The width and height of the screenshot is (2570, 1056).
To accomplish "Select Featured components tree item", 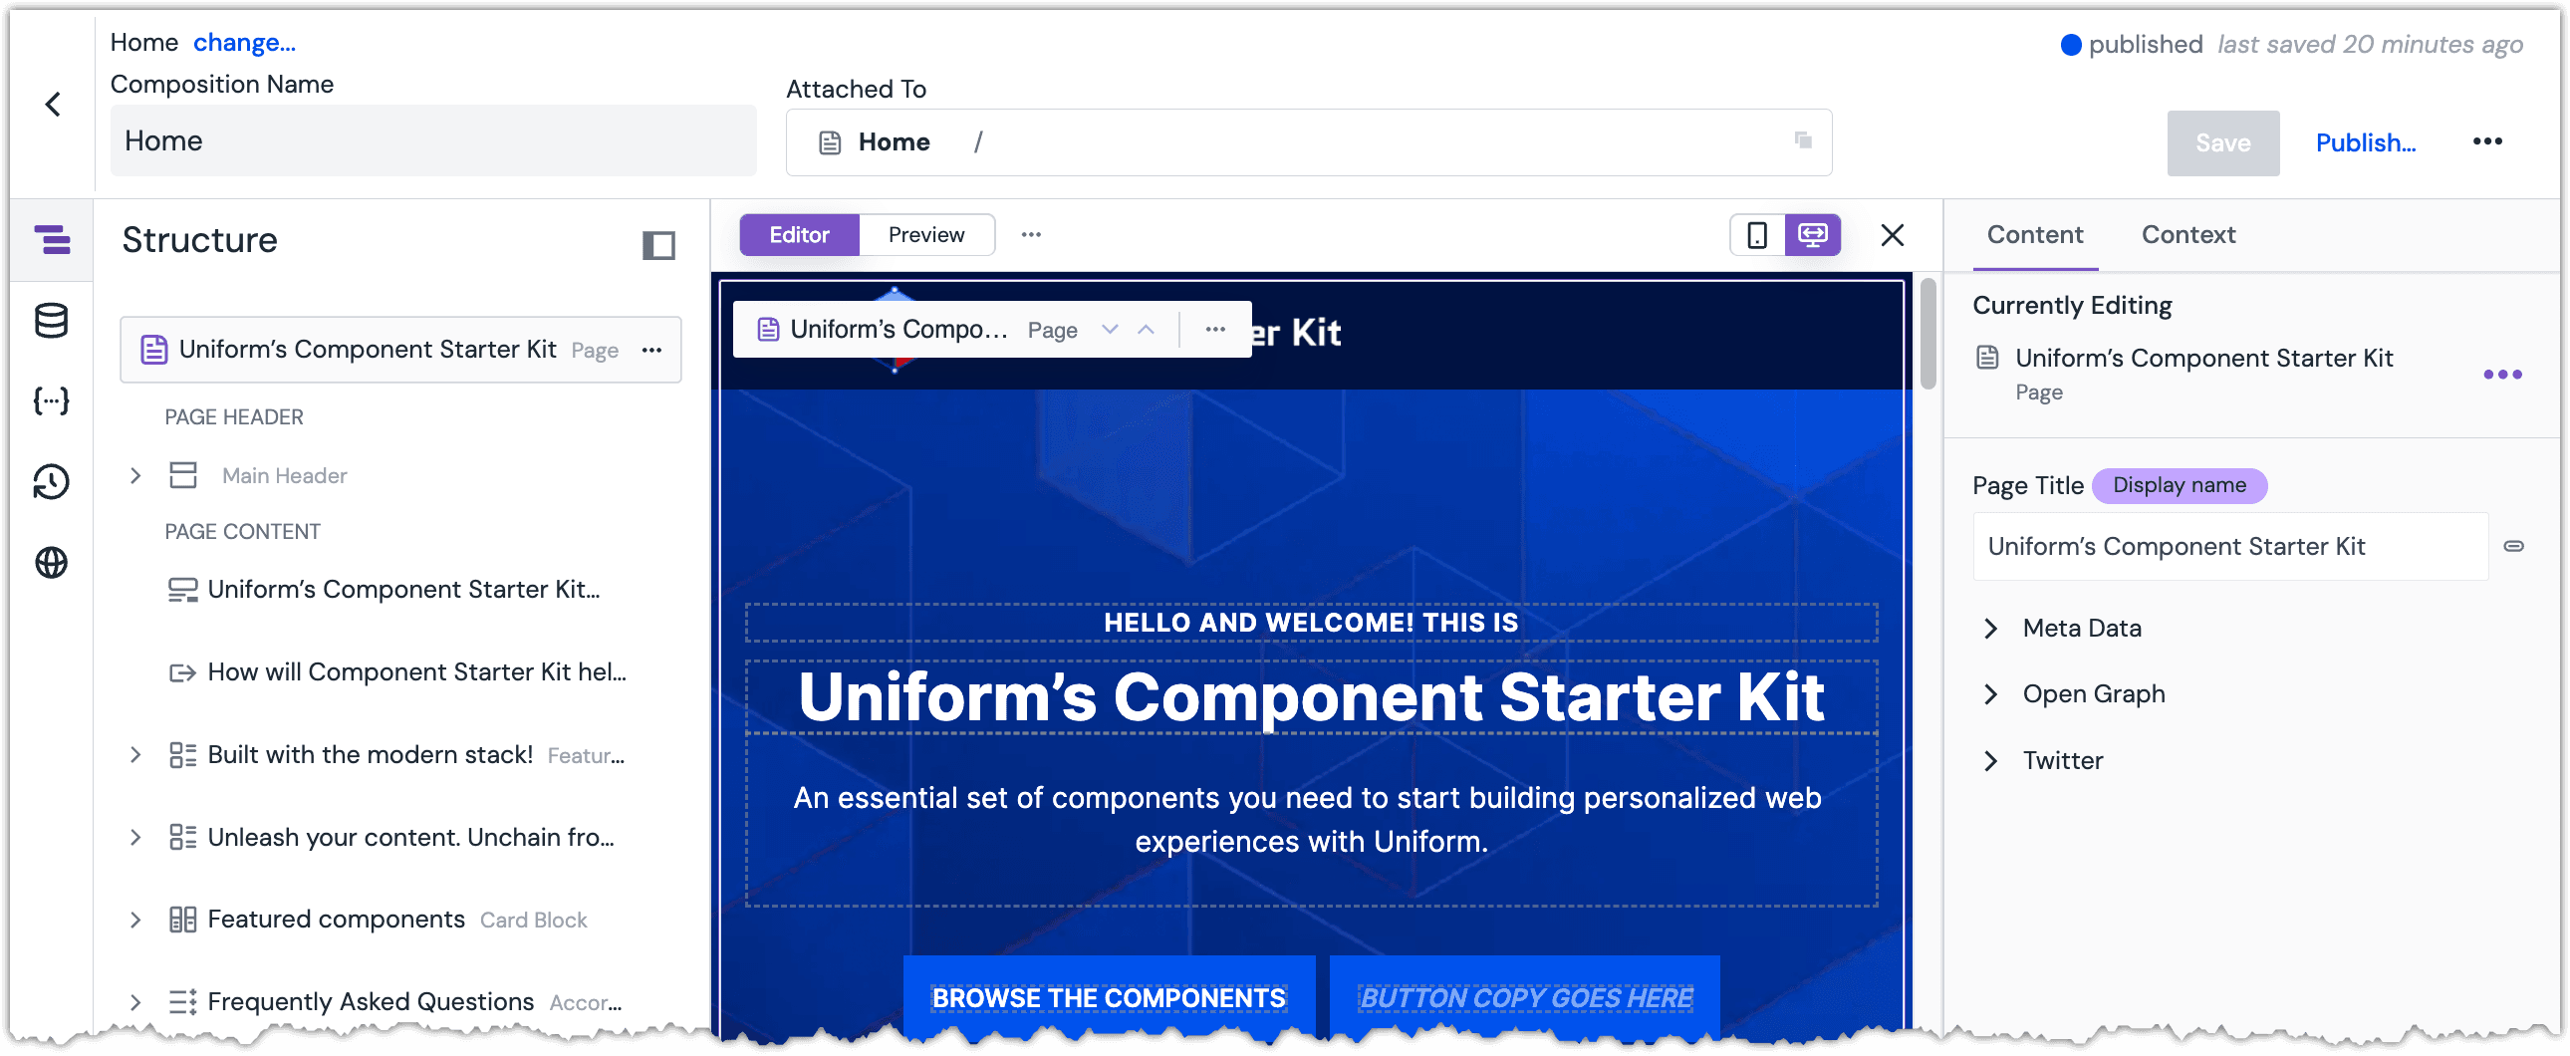I will (x=336, y=921).
